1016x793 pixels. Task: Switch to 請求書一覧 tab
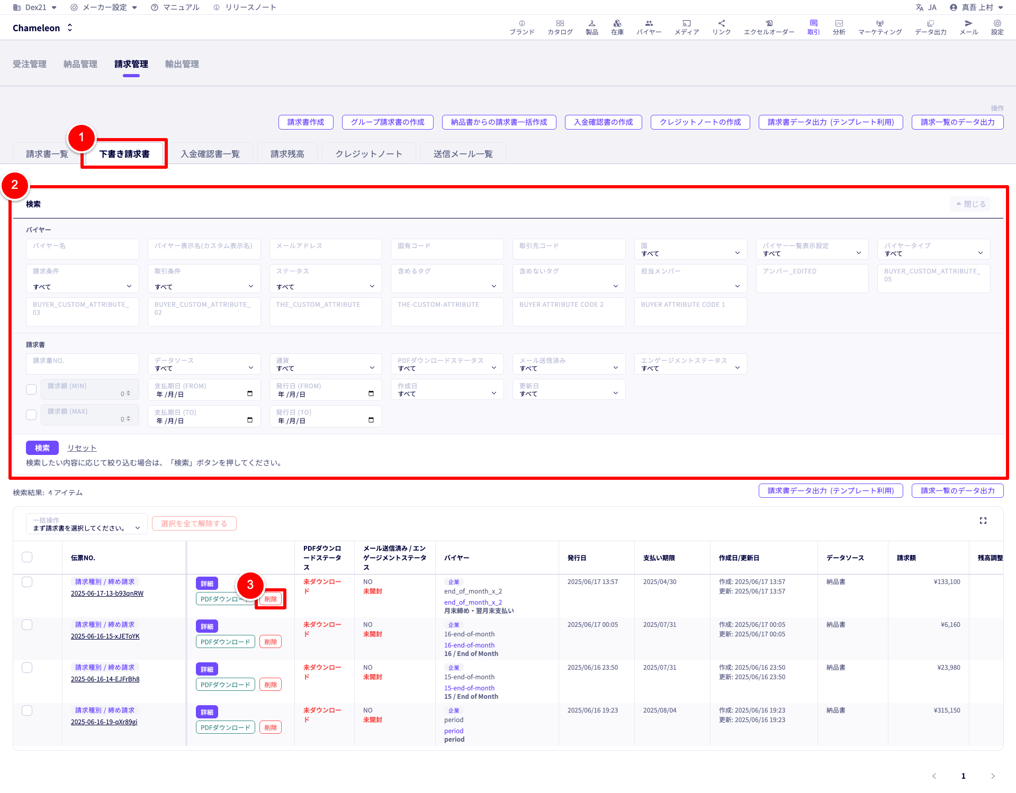[x=47, y=154]
